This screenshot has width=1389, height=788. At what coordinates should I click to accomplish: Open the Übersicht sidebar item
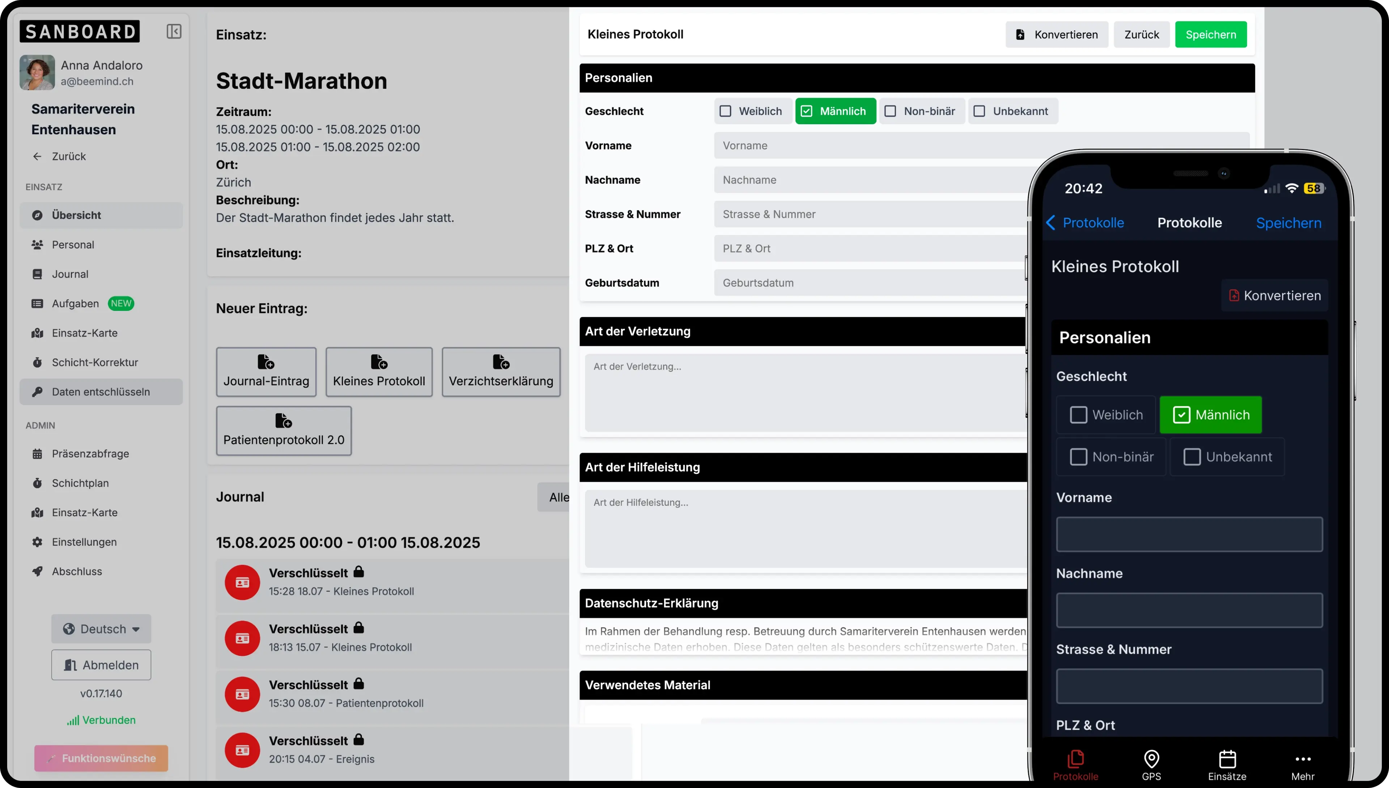point(101,215)
